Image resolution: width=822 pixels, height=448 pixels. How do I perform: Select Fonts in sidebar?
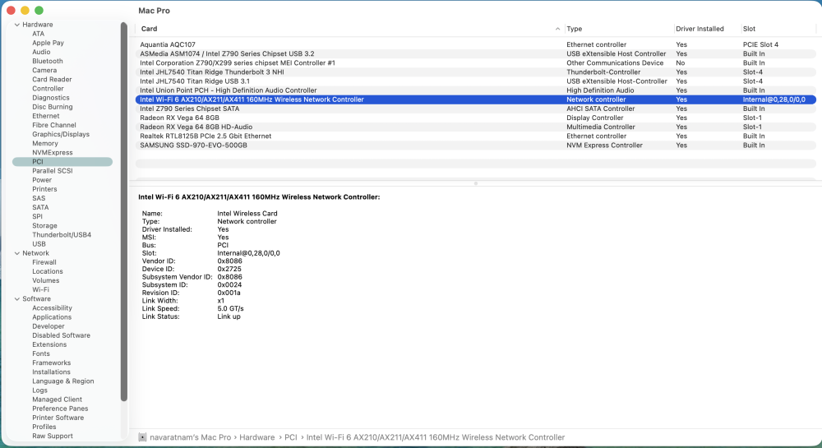(x=41, y=353)
